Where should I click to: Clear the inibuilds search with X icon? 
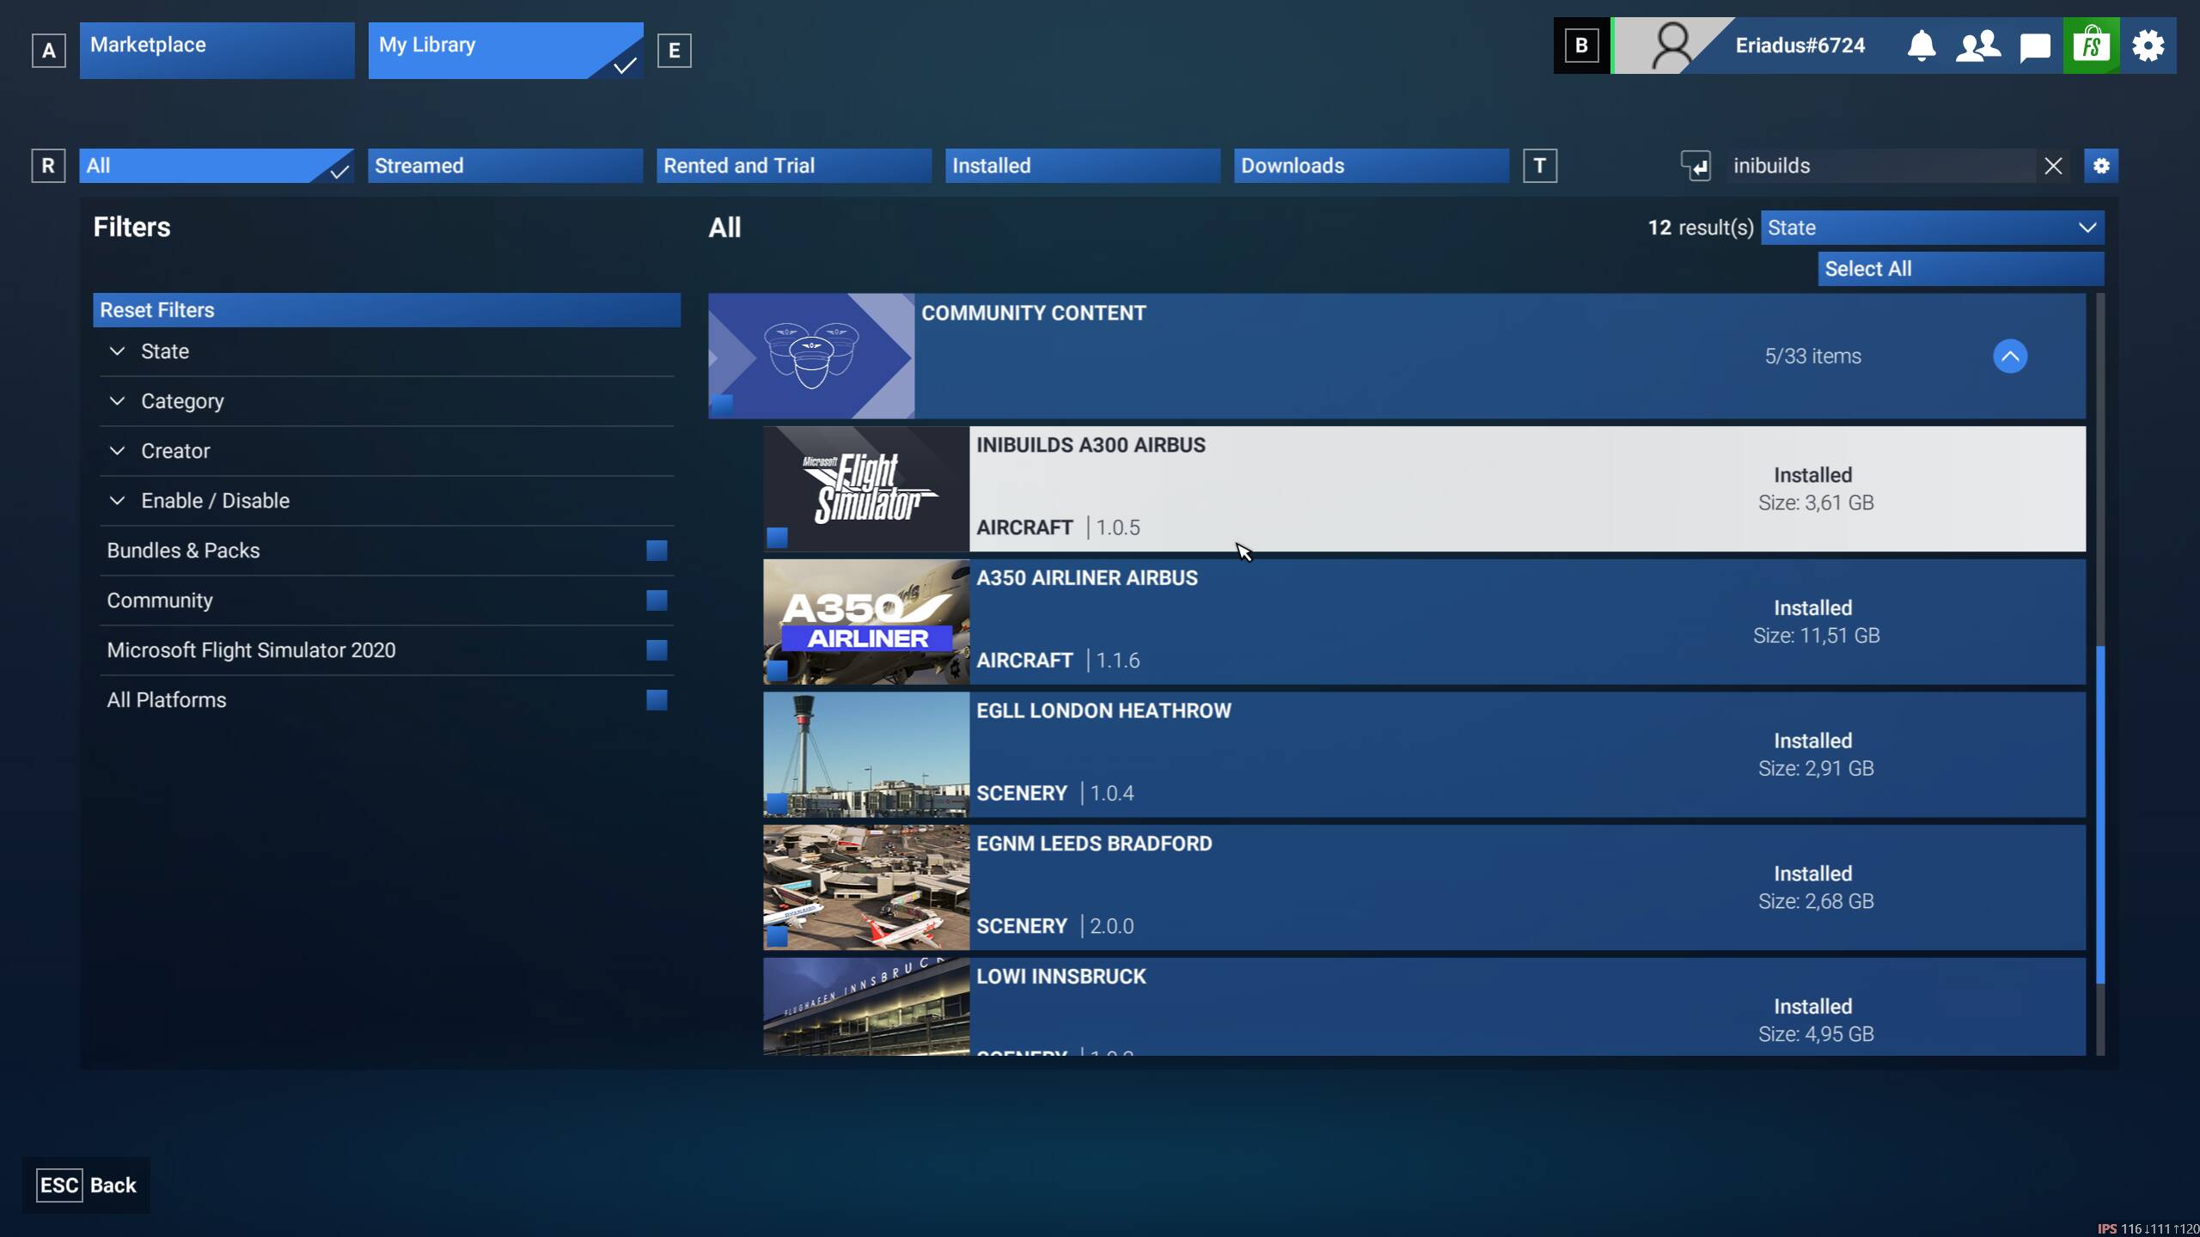coord(2053,166)
